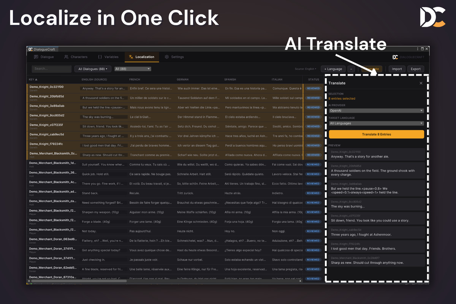
Task: Select the Demo_Knight_c07f235f row key
Action: pos(46,125)
